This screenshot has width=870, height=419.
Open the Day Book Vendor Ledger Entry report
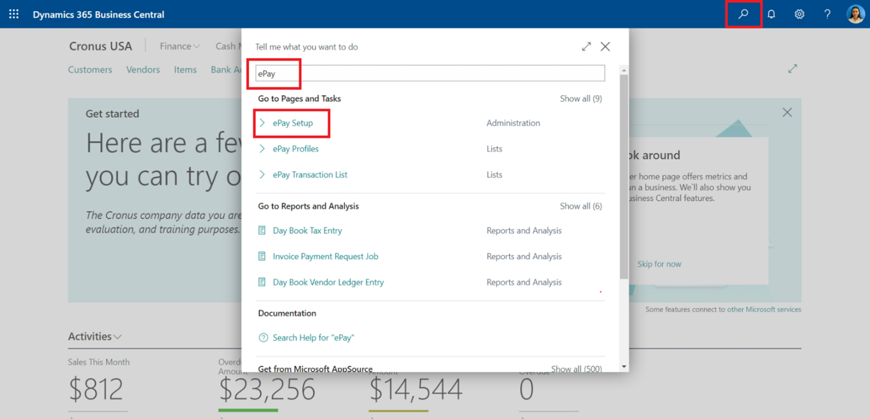coord(328,282)
